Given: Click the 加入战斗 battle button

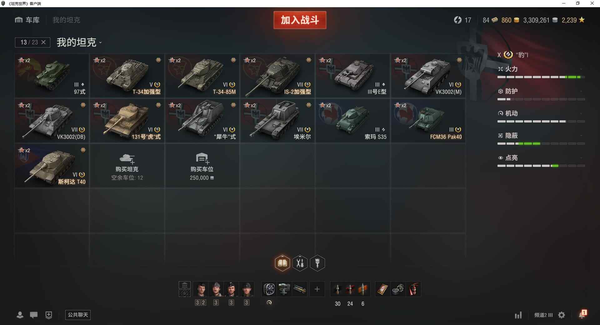Looking at the screenshot, I should (300, 20).
